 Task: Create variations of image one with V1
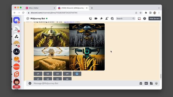[38, 79]
